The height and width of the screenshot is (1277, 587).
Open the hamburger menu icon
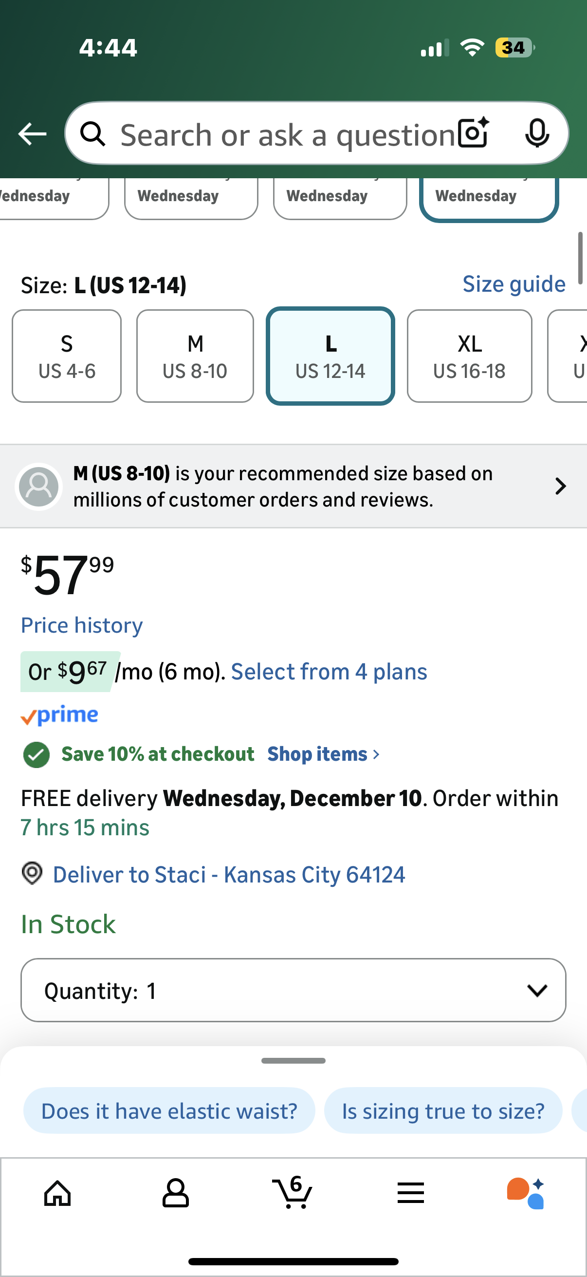point(411,1193)
